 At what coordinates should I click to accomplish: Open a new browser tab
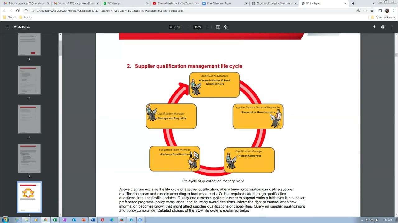353,3
